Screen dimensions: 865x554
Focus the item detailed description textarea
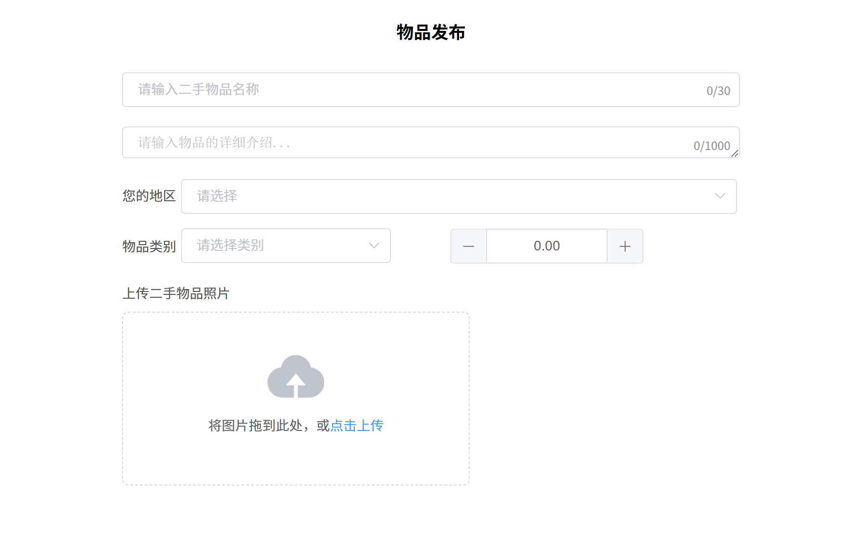pos(431,142)
